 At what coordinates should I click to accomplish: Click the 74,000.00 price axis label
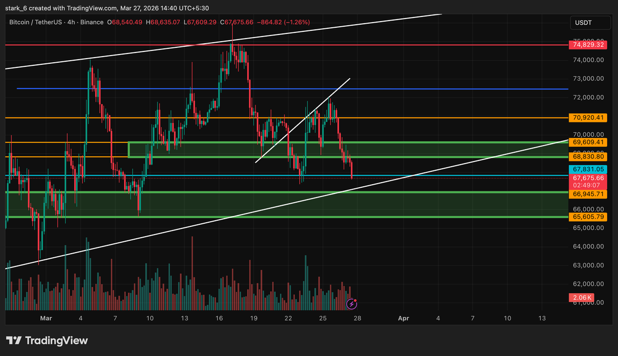click(588, 60)
